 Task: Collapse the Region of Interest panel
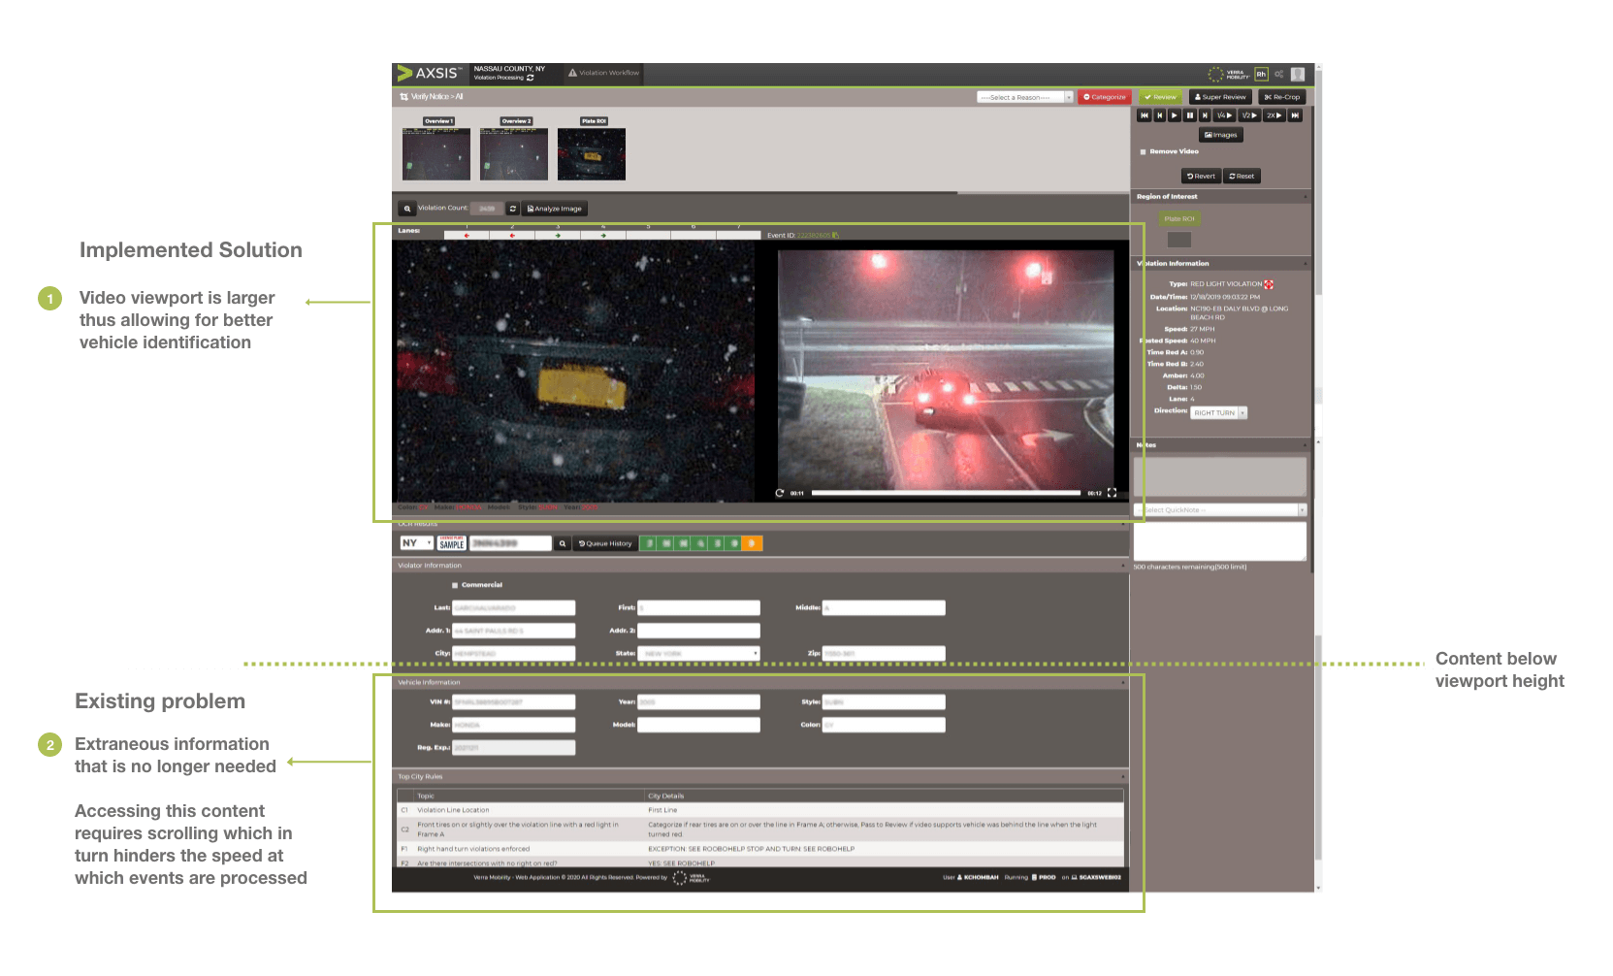[1305, 197]
